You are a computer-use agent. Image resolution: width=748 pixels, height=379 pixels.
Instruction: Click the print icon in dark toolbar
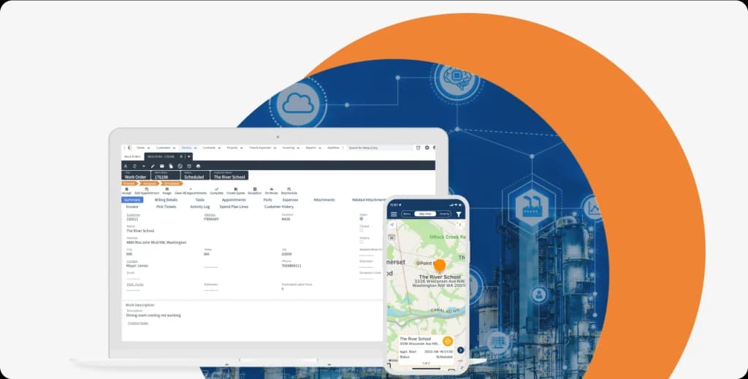click(198, 166)
